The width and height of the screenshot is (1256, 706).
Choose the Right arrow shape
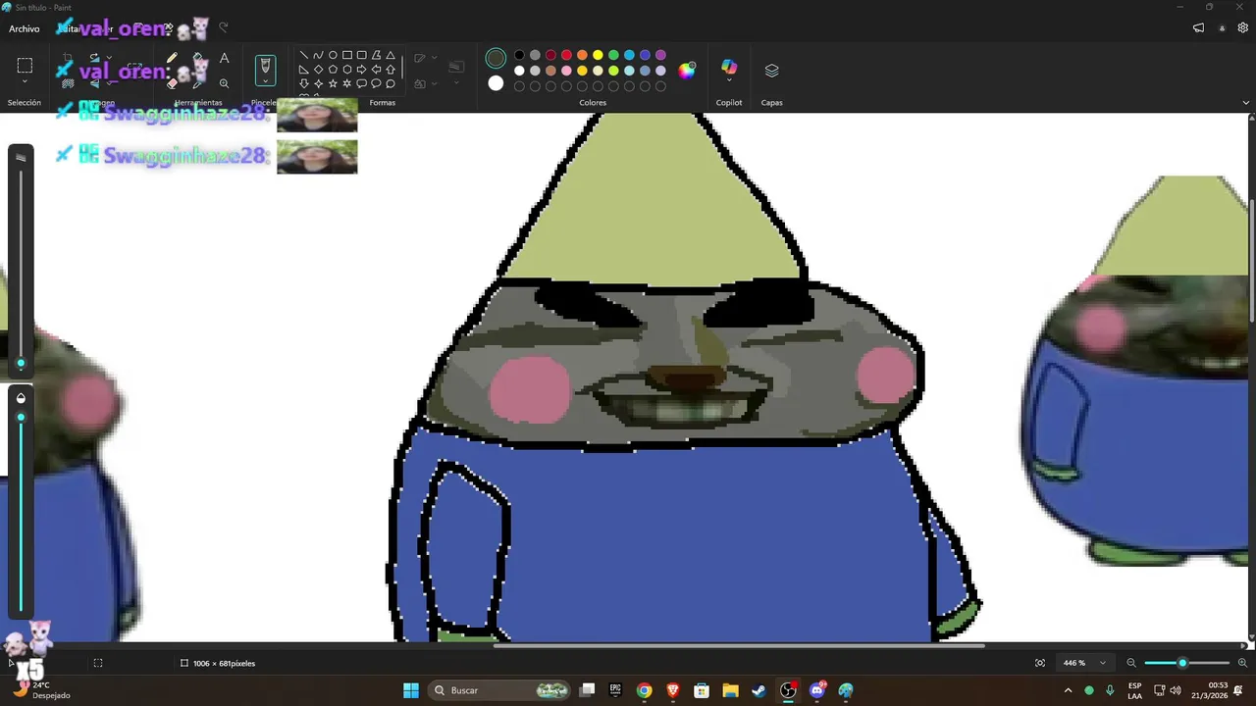tap(361, 70)
